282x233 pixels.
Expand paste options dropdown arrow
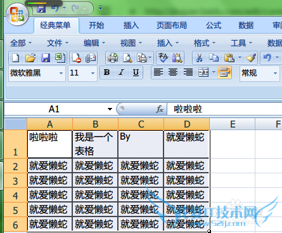click(x=240, y=57)
